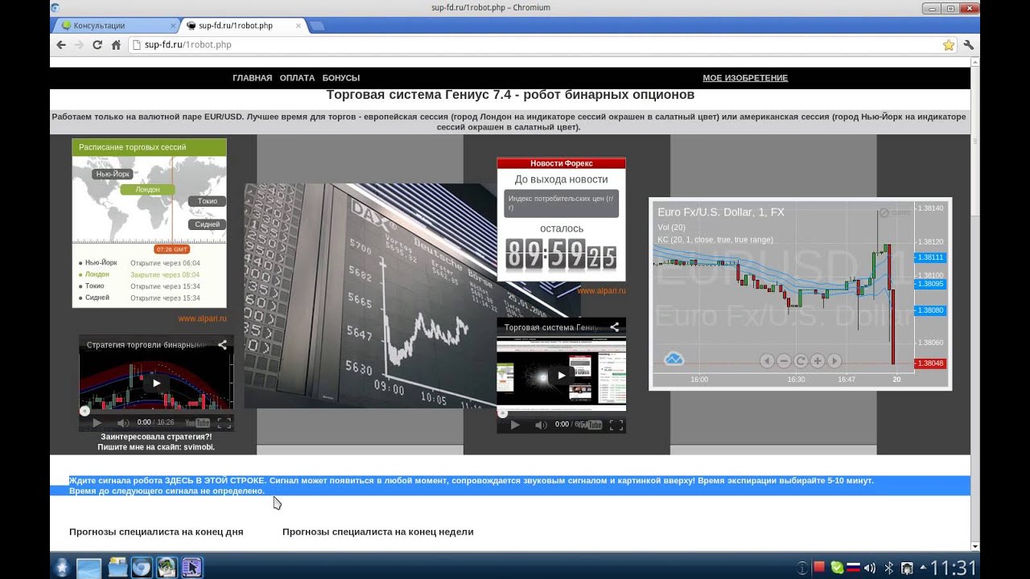Screen dimensions: 1030x579
Task: Switch to the Консультации tab
Action: (117, 26)
